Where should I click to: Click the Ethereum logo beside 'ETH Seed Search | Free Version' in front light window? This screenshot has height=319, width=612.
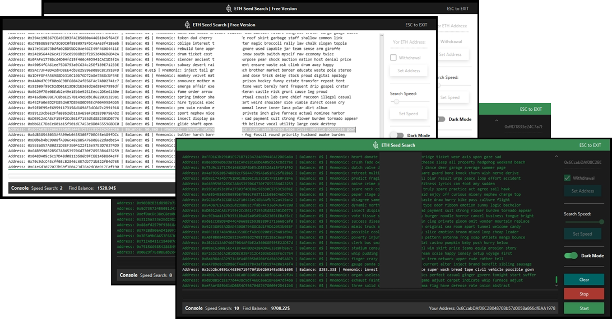pos(188,25)
